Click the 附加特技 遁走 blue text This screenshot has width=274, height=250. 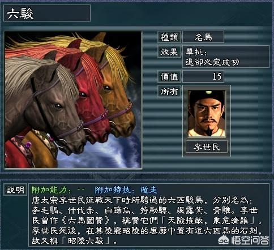point(126,190)
